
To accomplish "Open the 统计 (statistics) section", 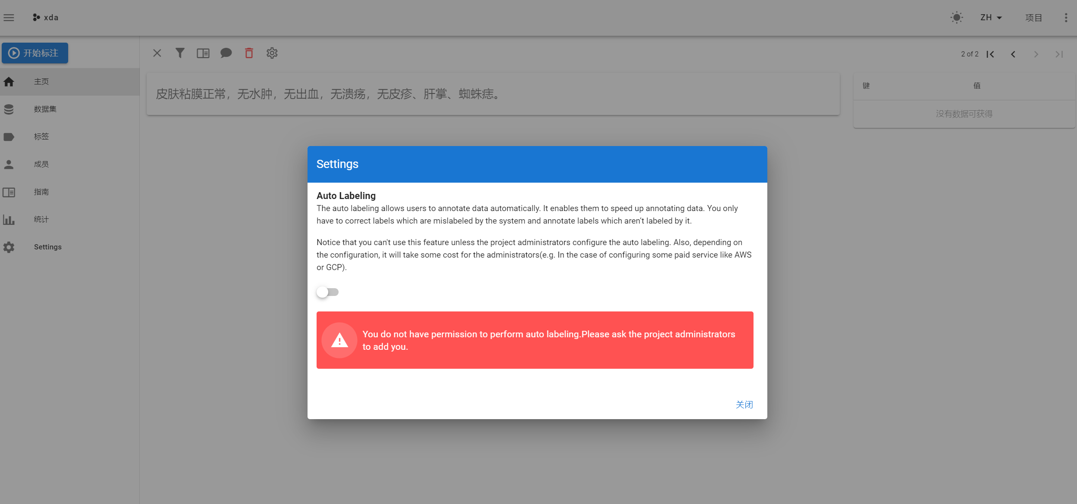I will click(x=41, y=219).
